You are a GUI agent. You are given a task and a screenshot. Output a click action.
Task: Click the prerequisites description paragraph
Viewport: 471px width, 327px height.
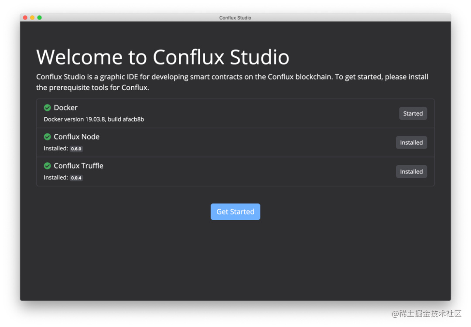pyautogui.click(x=232, y=82)
